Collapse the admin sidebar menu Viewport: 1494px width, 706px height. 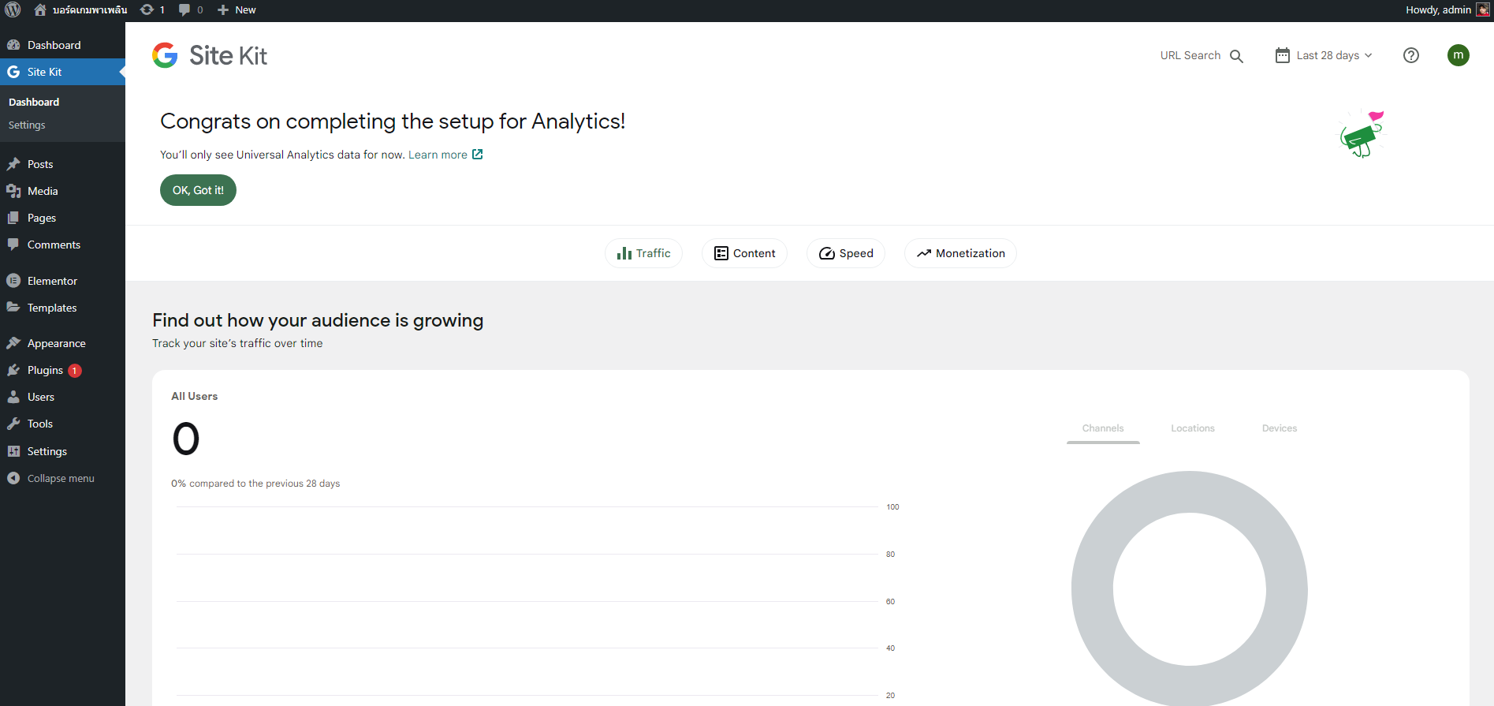pos(60,478)
